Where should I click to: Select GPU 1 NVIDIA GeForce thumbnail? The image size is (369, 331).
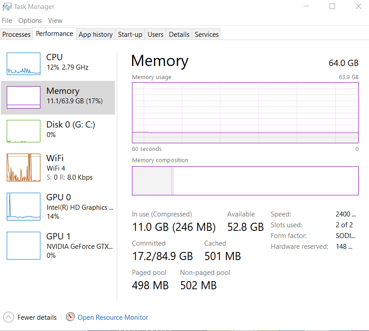point(24,245)
